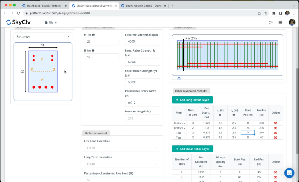Open the apps grid menu icon

[x=280, y=22]
